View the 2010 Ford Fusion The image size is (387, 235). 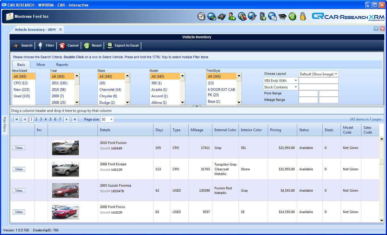[19, 148]
